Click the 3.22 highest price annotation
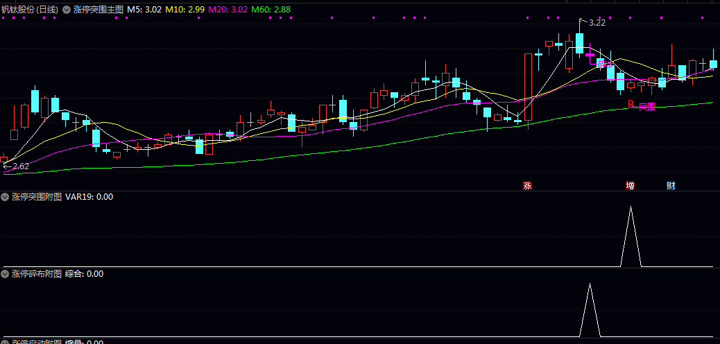Image resolution: width=720 pixels, height=344 pixels. (597, 22)
